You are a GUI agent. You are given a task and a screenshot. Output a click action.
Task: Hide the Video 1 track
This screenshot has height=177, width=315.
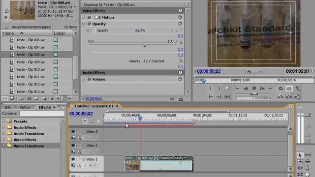(73, 159)
